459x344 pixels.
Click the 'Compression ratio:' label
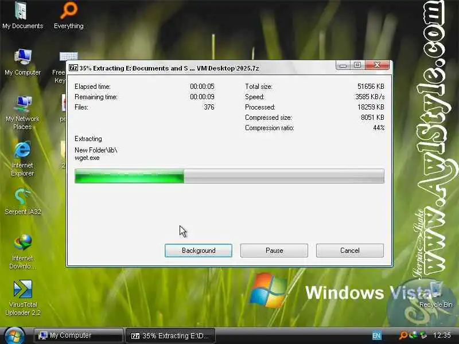pyautogui.click(x=270, y=128)
